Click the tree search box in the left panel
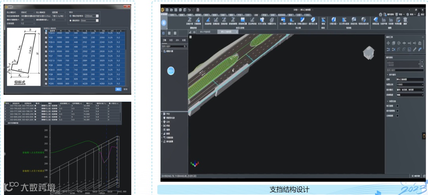Viewport: 428px width, 195px height. point(174,47)
